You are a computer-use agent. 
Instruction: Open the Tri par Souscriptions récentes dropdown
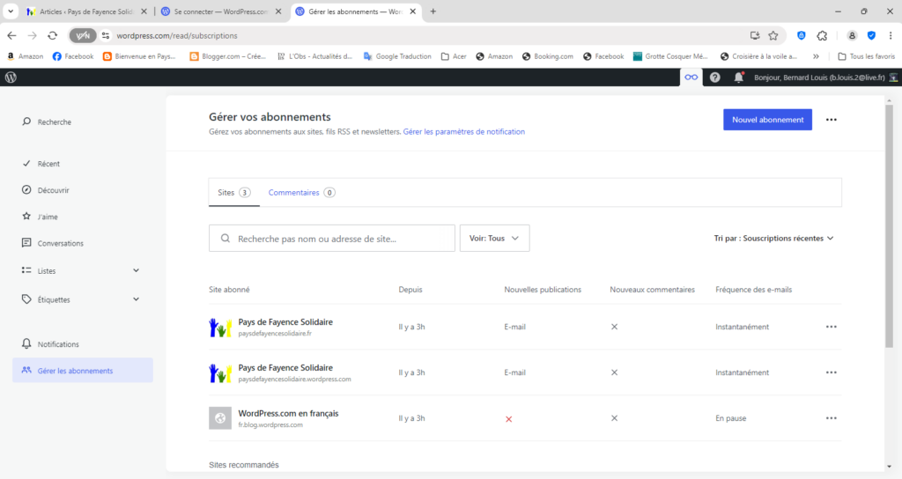click(773, 238)
